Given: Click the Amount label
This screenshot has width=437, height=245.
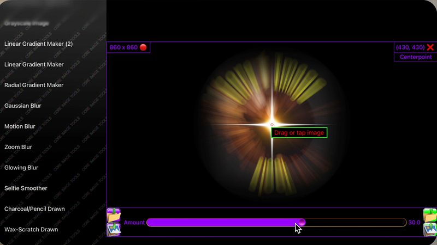Looking at the screenshot, I should [x=134, y=223].
